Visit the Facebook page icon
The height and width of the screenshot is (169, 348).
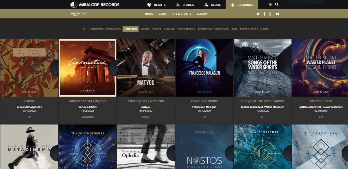pos(264,14)
